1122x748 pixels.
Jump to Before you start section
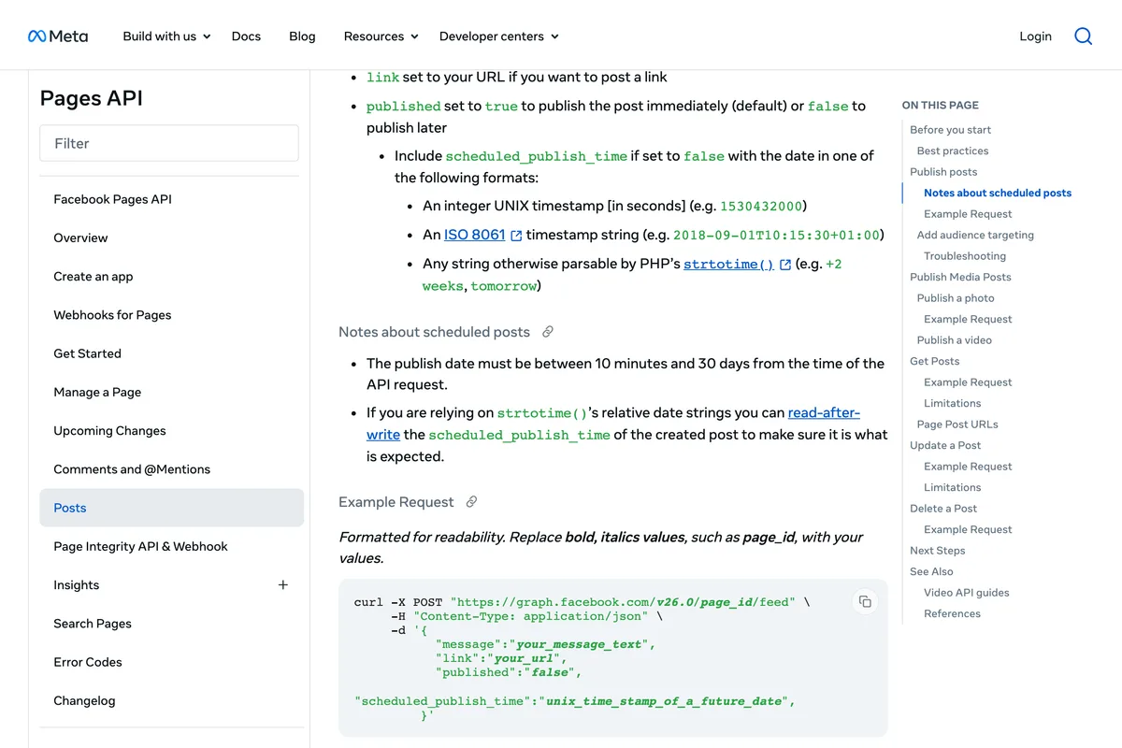[x=950, y=130]
